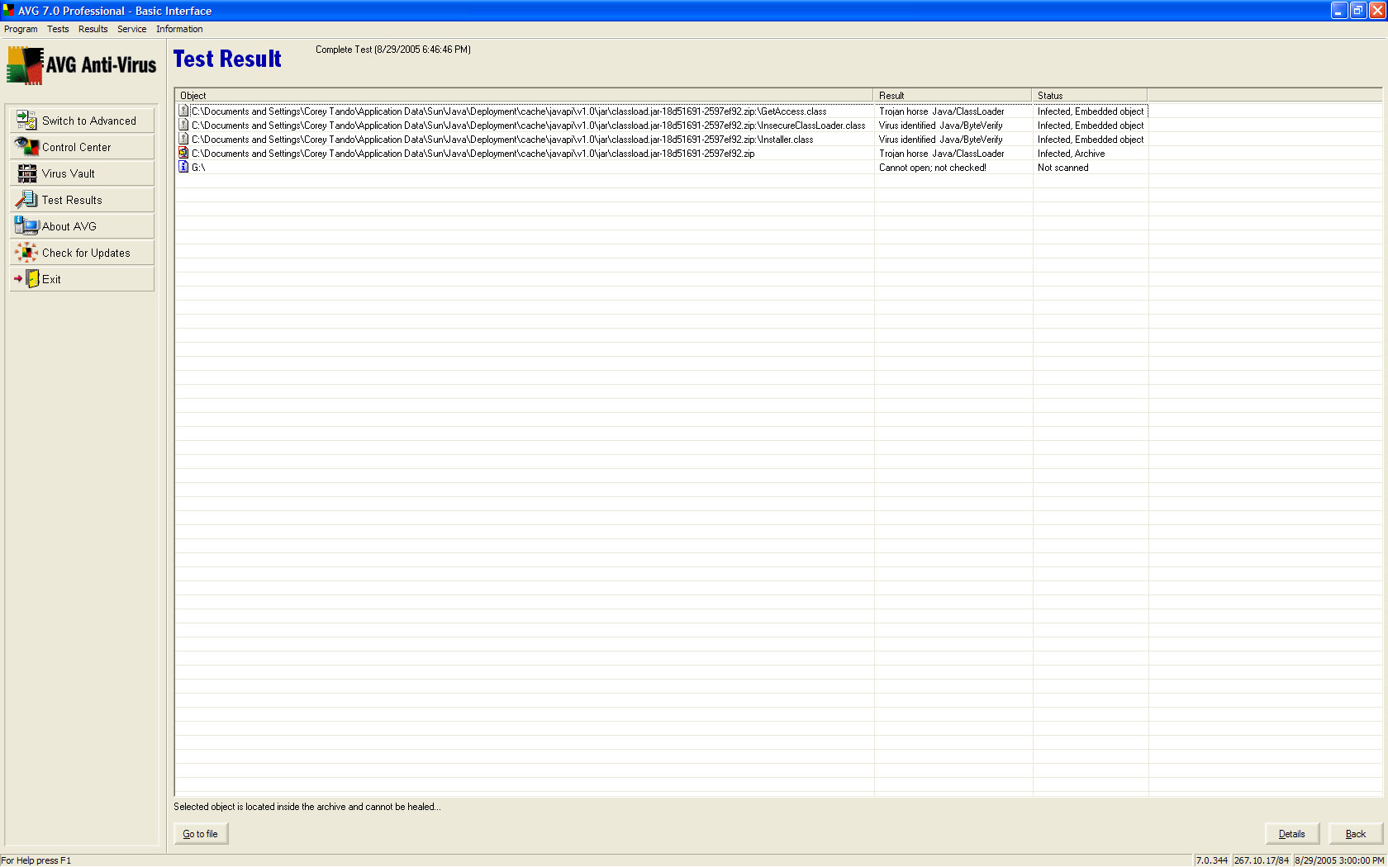
Task: Select the Installer.class file path row
Action: (x=502, y=140)
